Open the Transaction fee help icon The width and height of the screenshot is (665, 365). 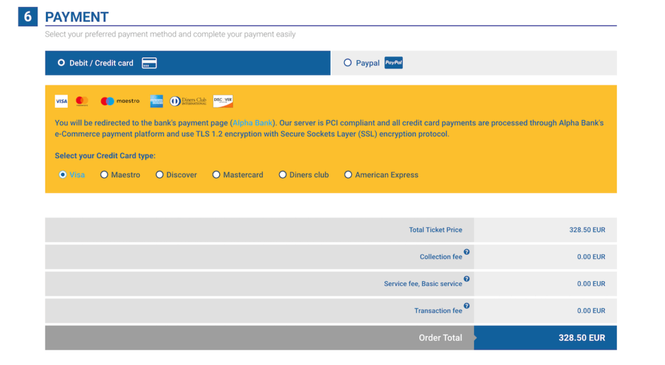coord(466,306)
